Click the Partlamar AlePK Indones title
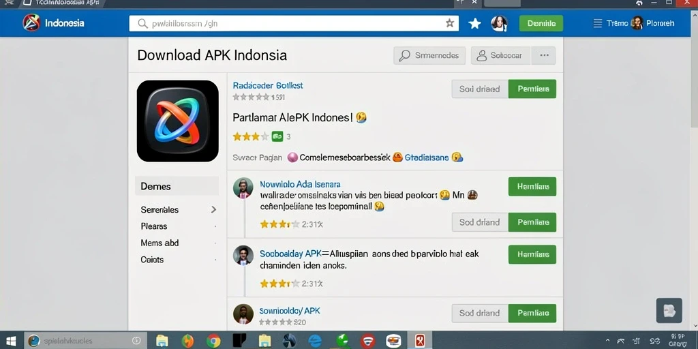The image size is (698, 349). click(x=293, y=117)
